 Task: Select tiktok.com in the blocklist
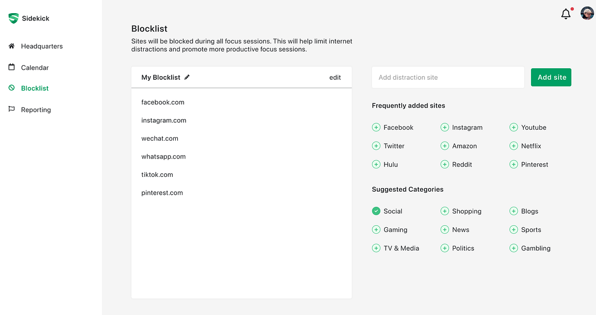click(x=157, y=175)
